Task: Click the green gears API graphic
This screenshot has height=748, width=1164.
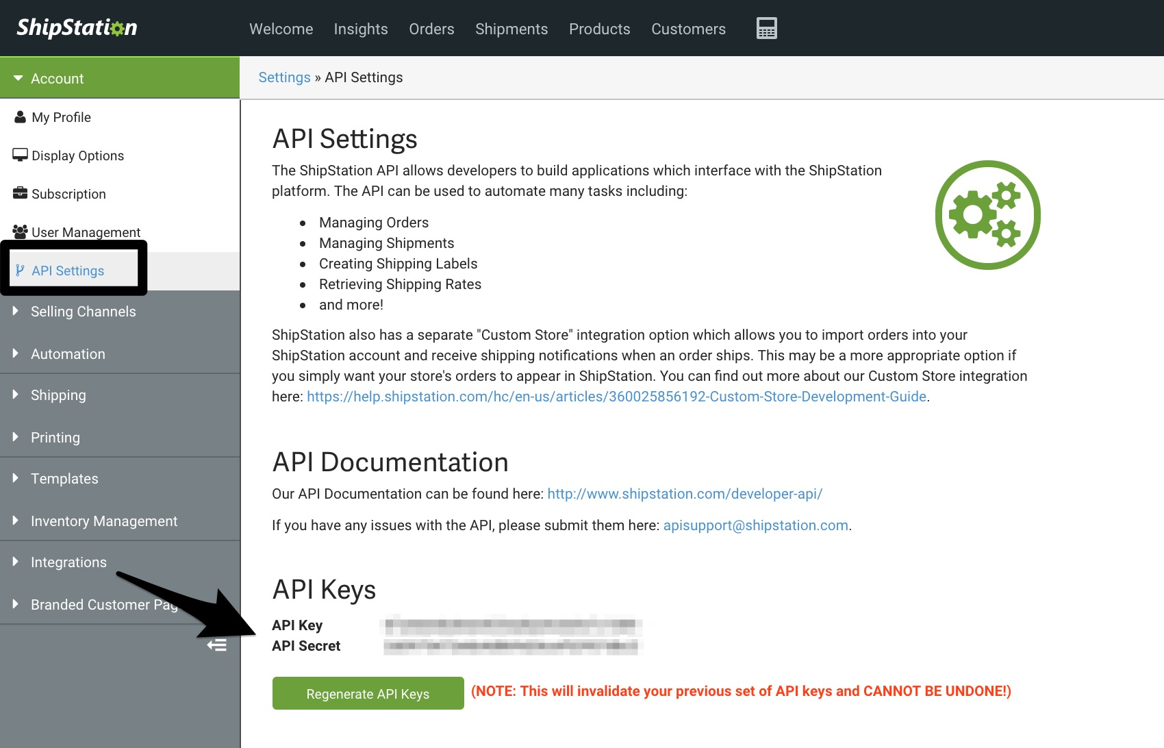Action: coord(987,215)
